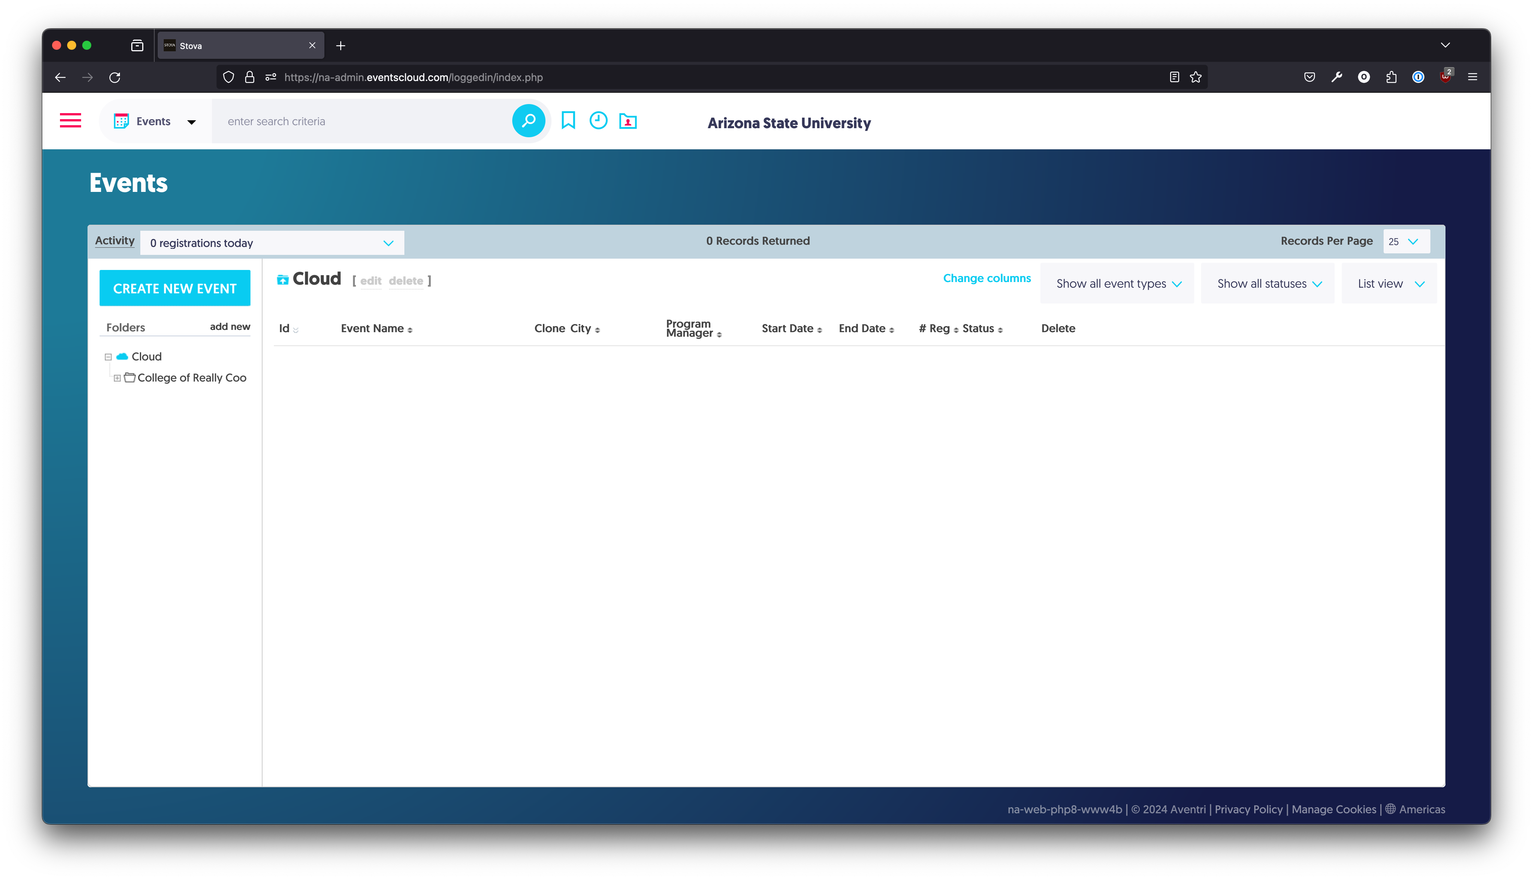This screenshot has height=880, width=1533.
Task: Select the Cloud folder in tree
Action: 146,357
